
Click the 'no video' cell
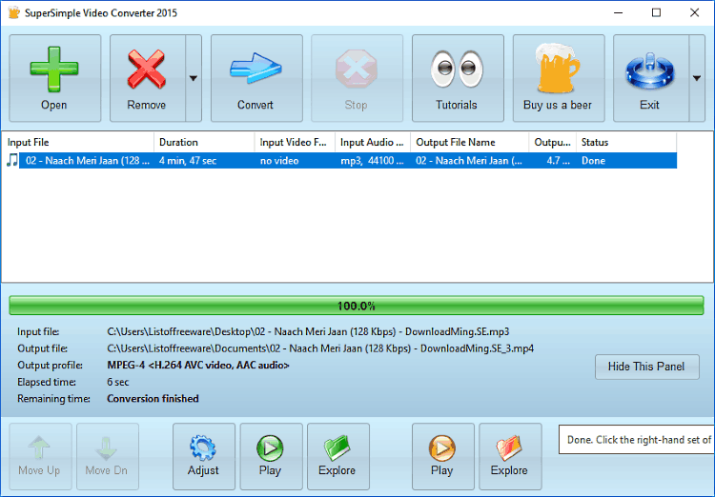click(279, 160)
